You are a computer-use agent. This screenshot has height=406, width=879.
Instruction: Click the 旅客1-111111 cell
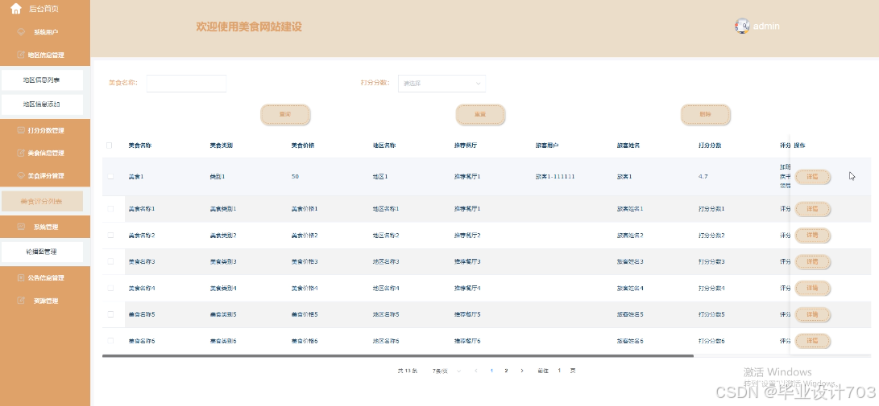tap(555, 176)
